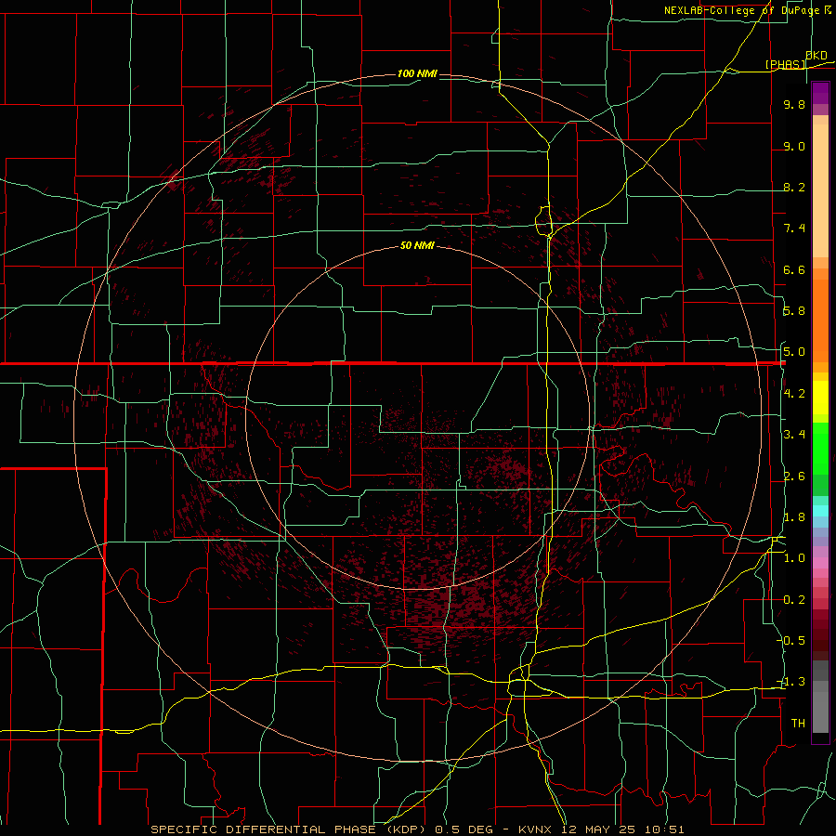
Task: Pick the peach color scale segment
Action: (x=820, y=190)
